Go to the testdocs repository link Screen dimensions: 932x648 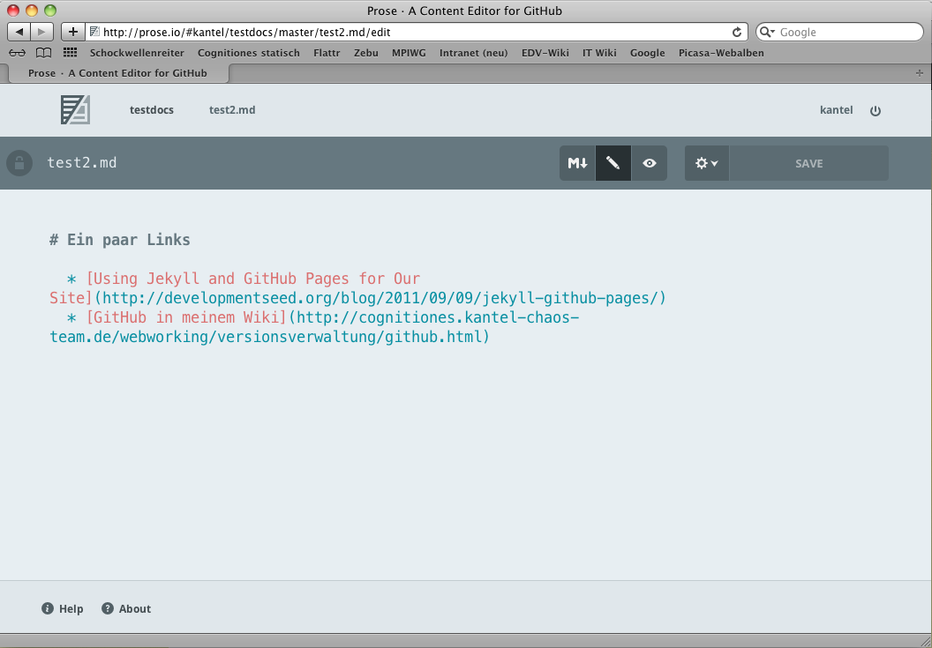(x=152, y=110)
